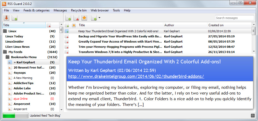
Task: Click the 12/02/2014 08:47 date cell
Action: pyautogui.click(x=221, y=47)
